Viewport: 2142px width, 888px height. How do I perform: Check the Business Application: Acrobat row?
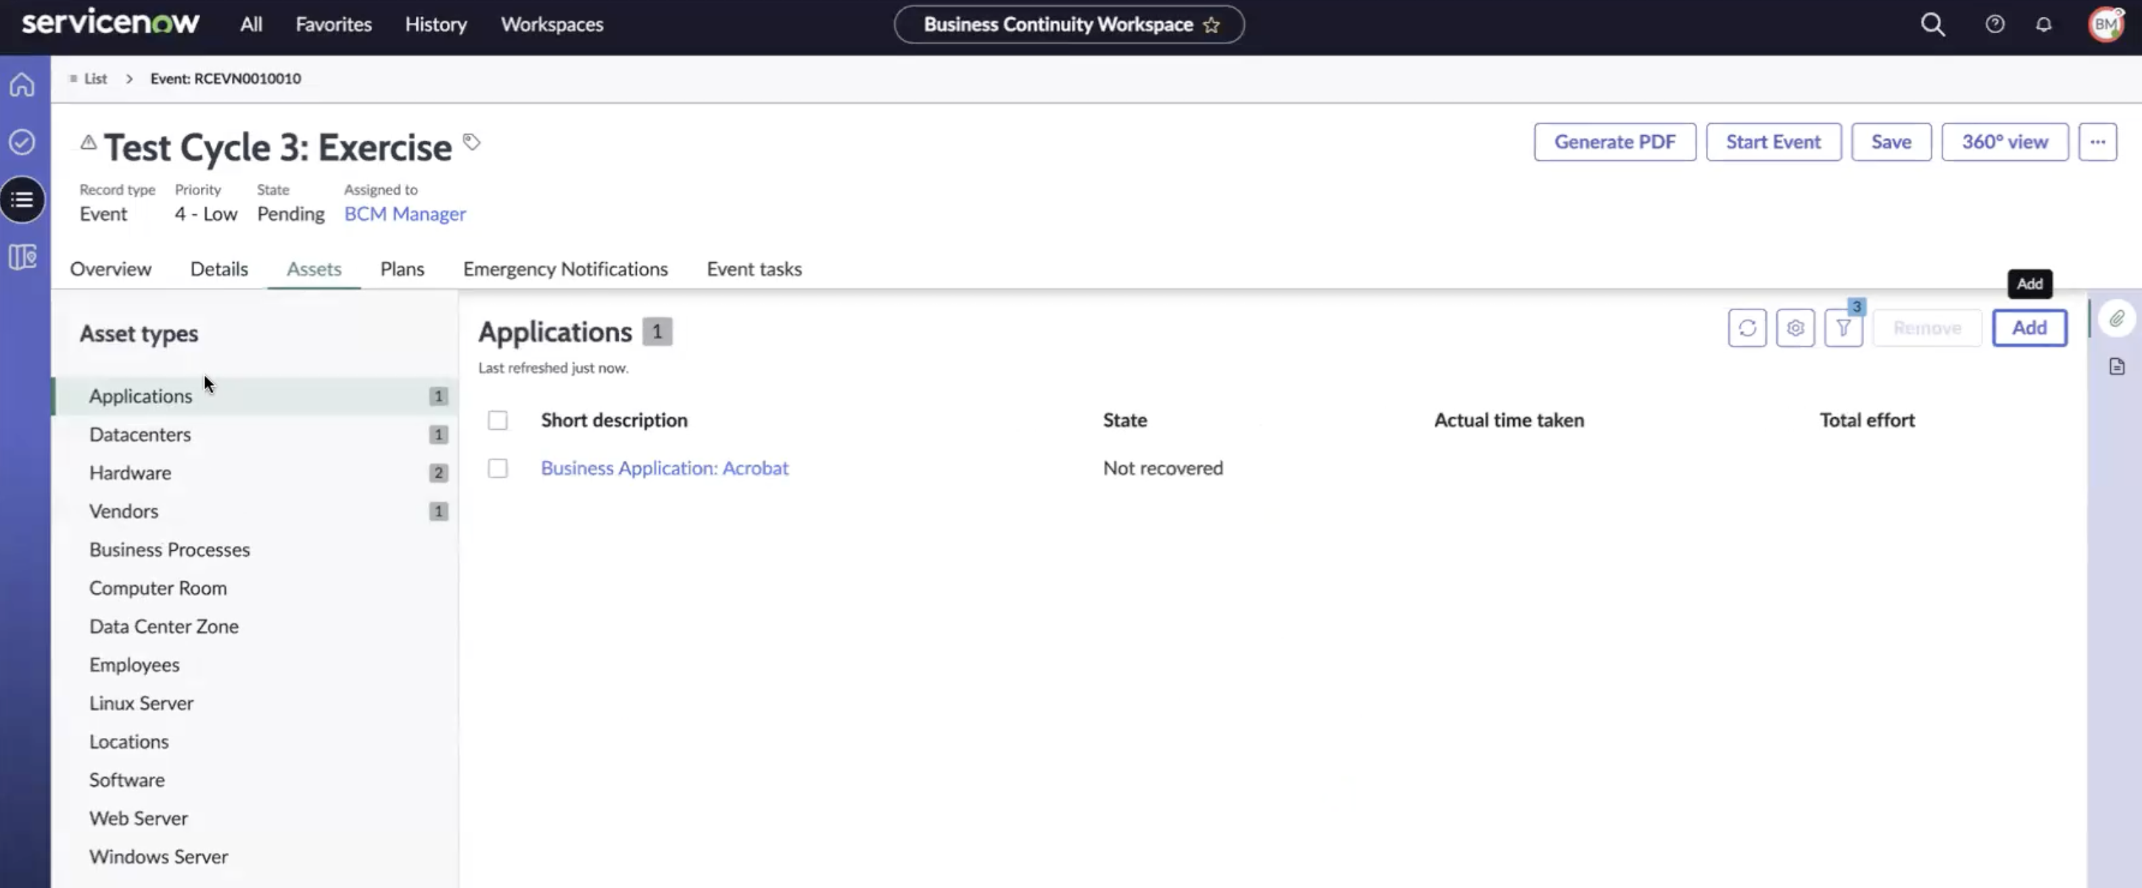pyautogui.click(x=498, y=468)
